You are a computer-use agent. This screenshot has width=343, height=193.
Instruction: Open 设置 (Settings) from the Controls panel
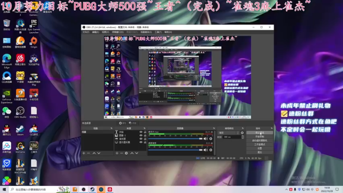260,148
